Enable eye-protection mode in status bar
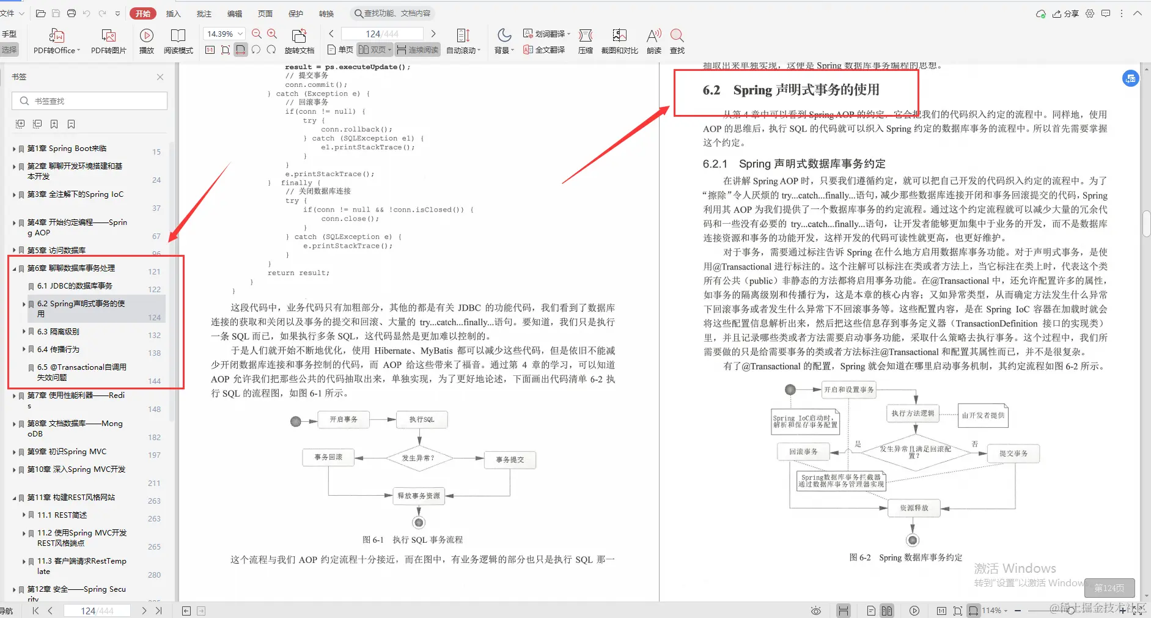The height and width of the screenshot is (618, 1151). tap(815, 610)
